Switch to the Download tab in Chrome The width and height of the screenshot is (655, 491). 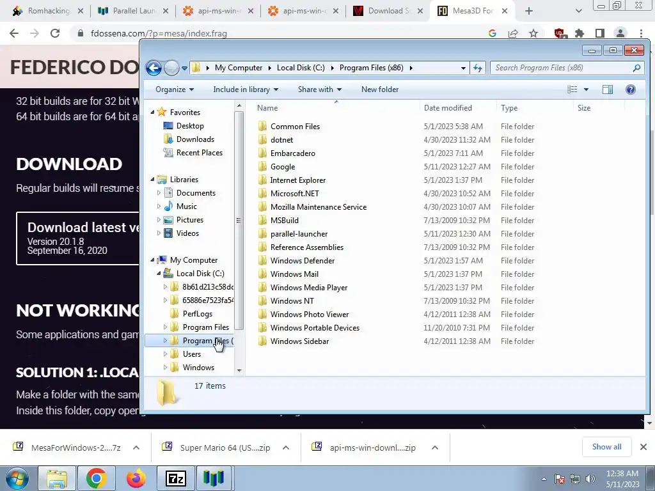(x=388, y=11)
